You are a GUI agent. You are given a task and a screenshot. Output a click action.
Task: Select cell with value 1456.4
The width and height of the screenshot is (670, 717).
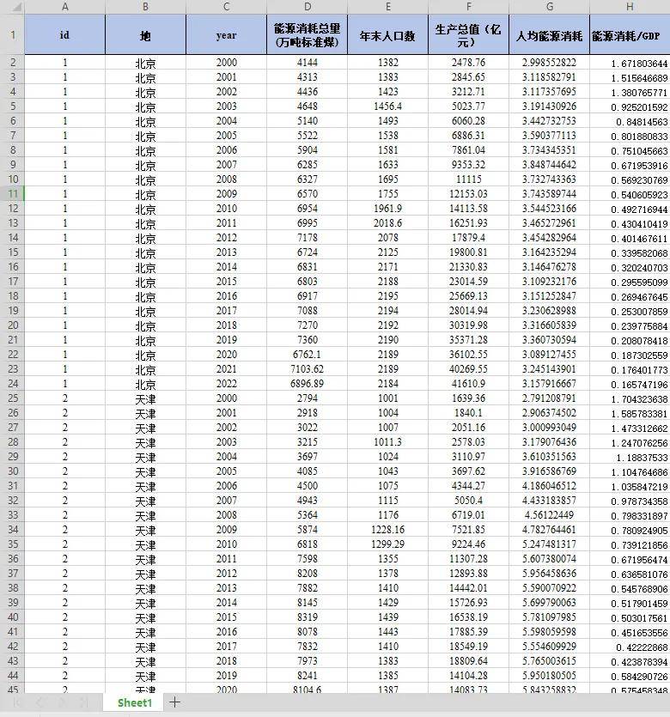[387, 106]
